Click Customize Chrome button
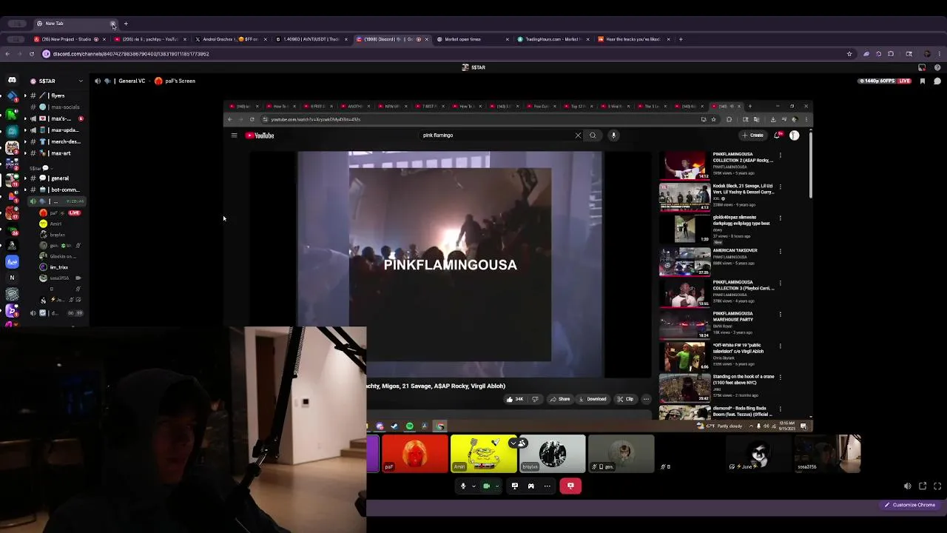This screenshot has width=947, height=533. tap(909, 505)
